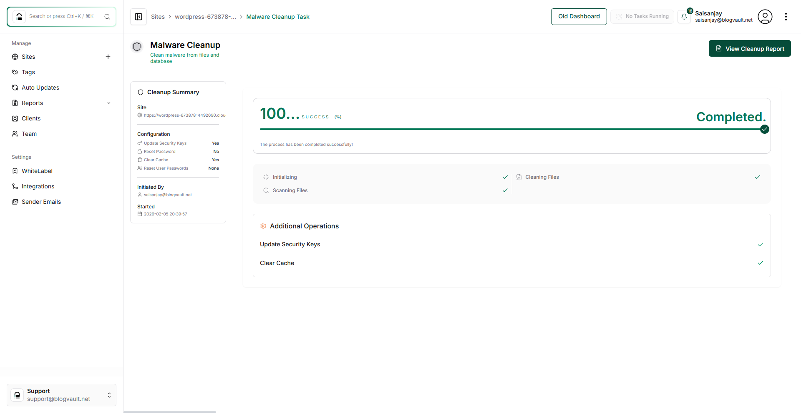Click the Scanning Files magnifier icon
Viewport: 801px width, 413px height.
tap(266, 190)
